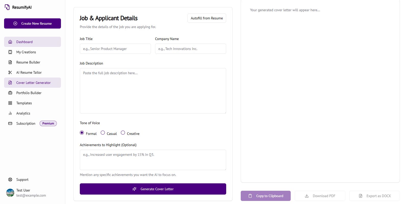Click the Templates grid icon
This screenshot has width=408, height=204.
10,103
